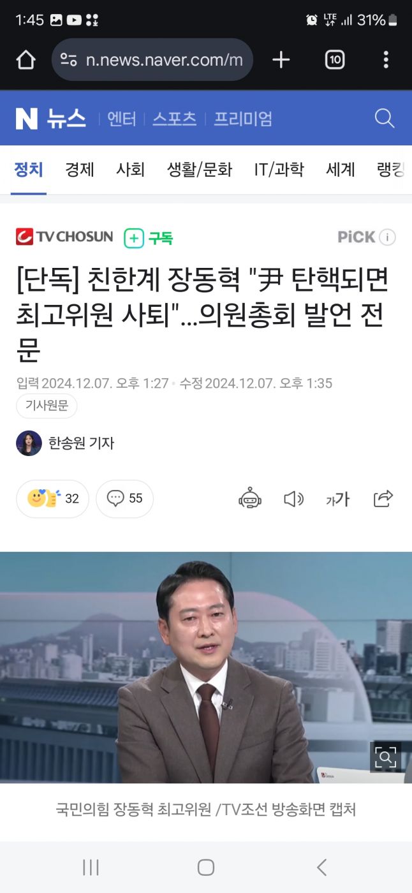This screenshot has width=412, height=893.
Task: Tap the AI summary robot icon
Action: (250, 499)
